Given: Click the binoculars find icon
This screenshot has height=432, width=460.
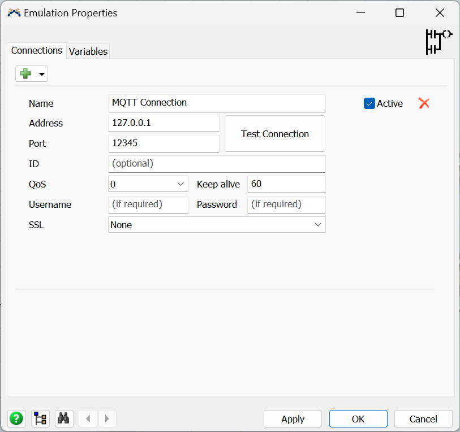Looking at the screenshot, I should click(x=64, y=418).
